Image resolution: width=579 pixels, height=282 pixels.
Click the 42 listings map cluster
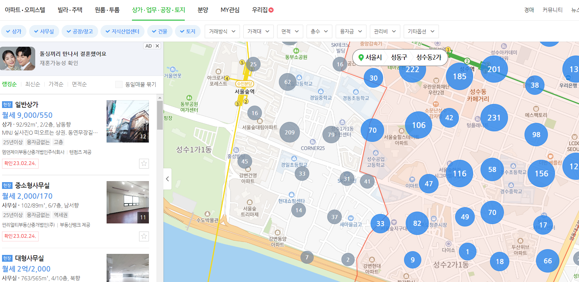449,118
